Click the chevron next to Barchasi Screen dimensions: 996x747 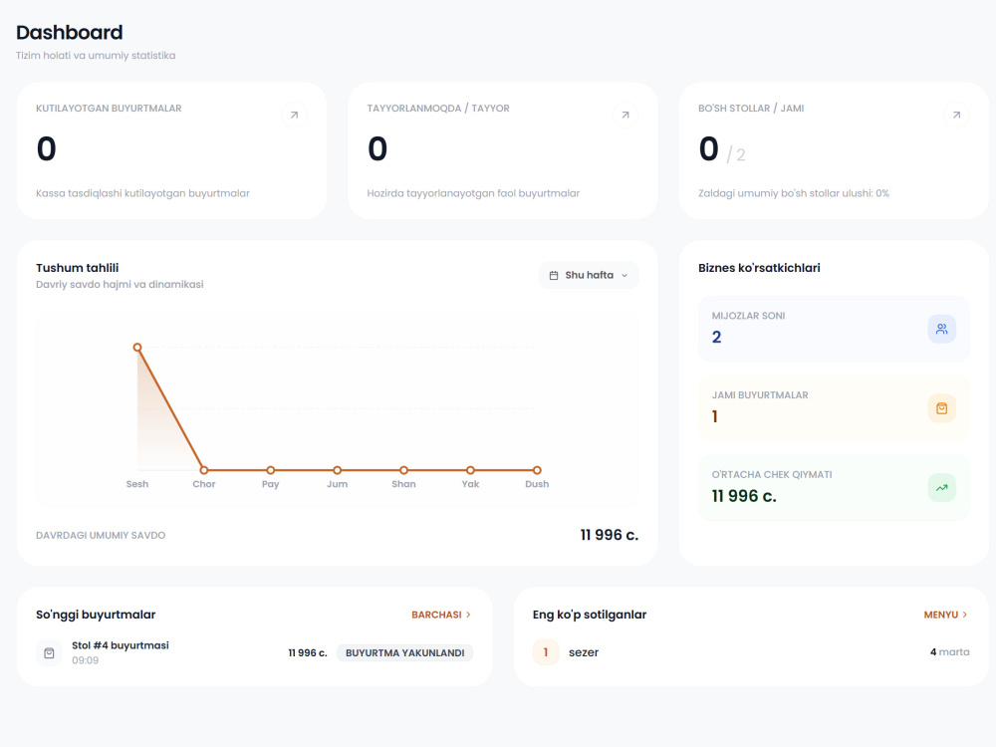pyautogui.click(x=469, y=615)
